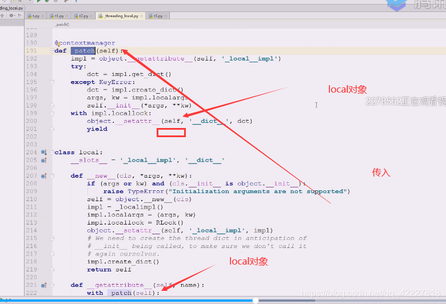446x304 pixels.
Task: Close the t2.py tab
Action: click(91, 16)
